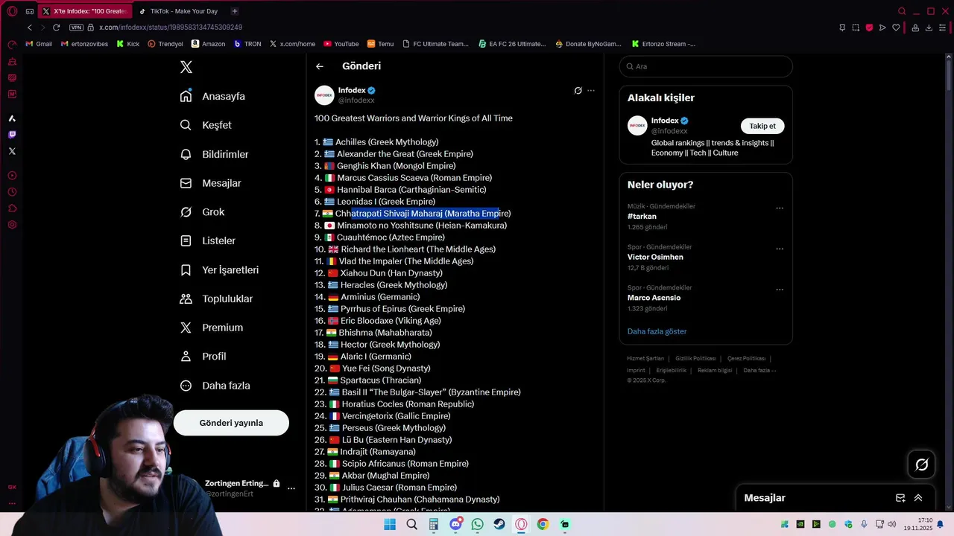Open the Opera GX menu logo
This screenshot has height=536, width=954.
12,11
